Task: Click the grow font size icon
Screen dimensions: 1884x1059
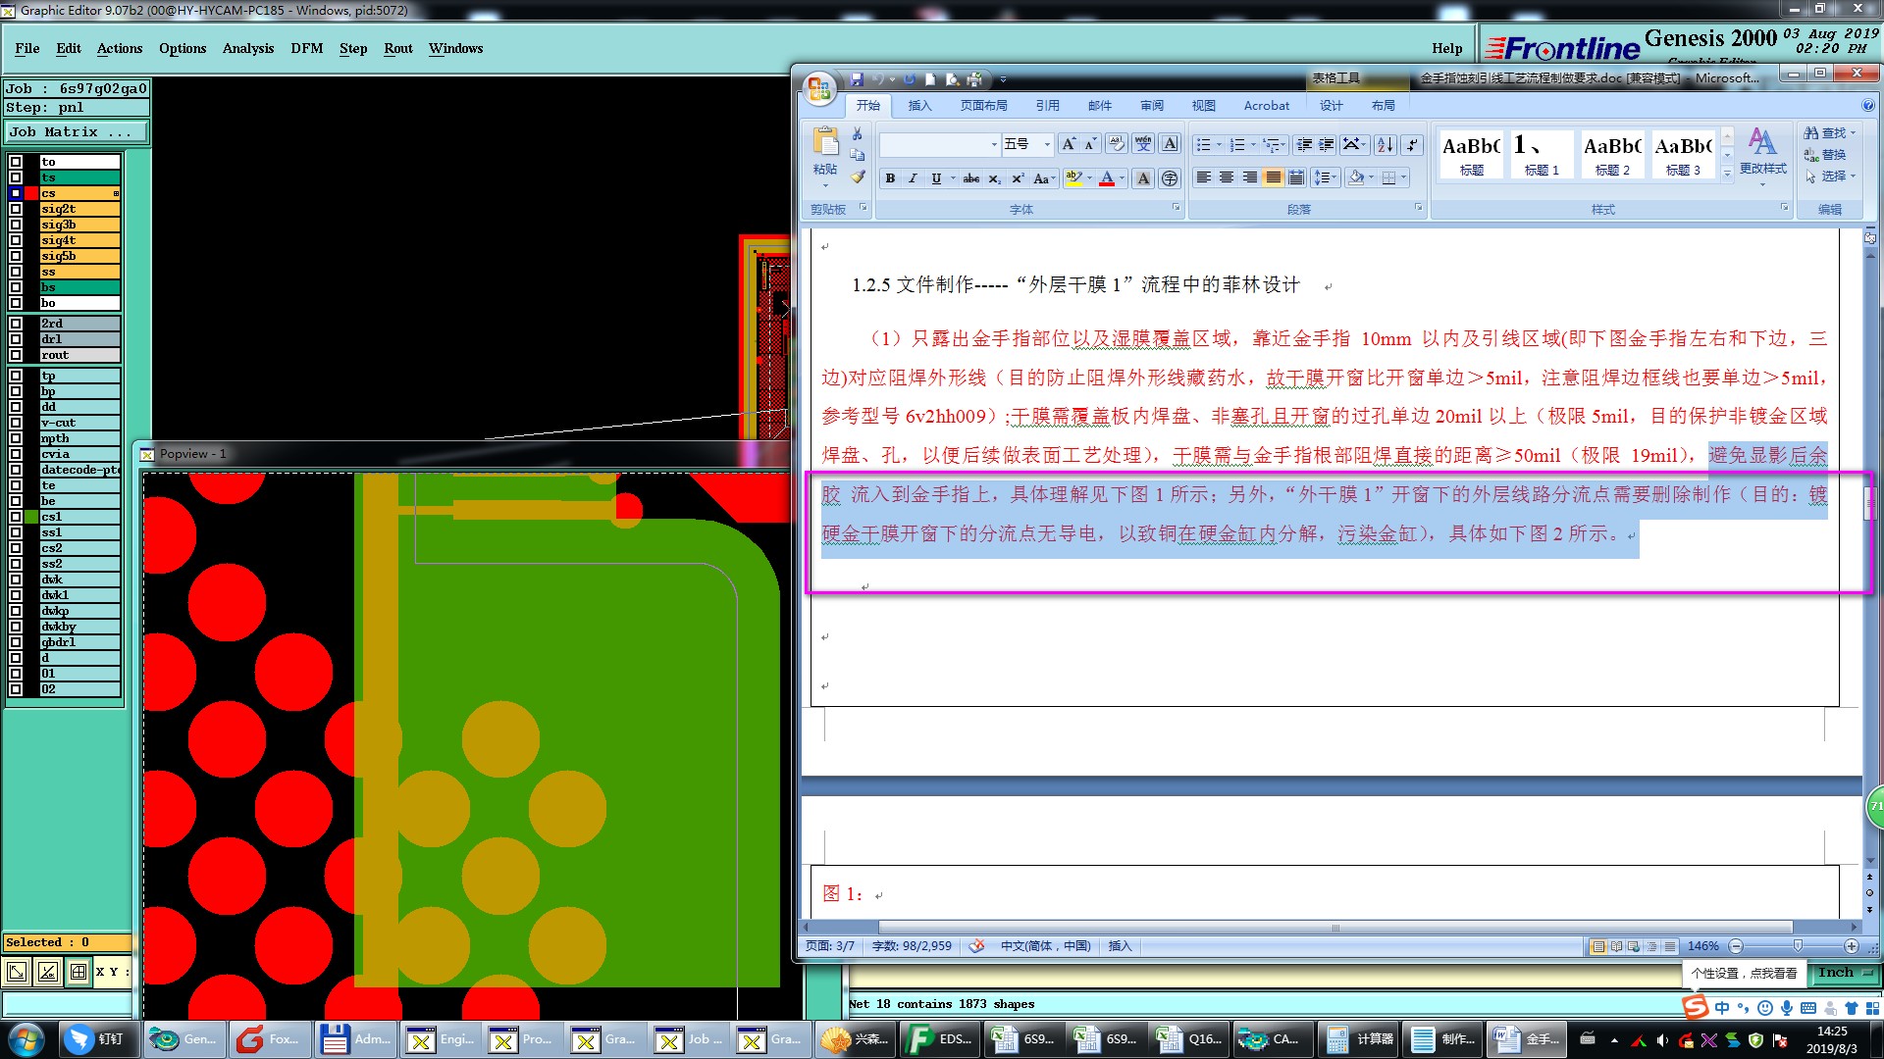Action: 1069,144
